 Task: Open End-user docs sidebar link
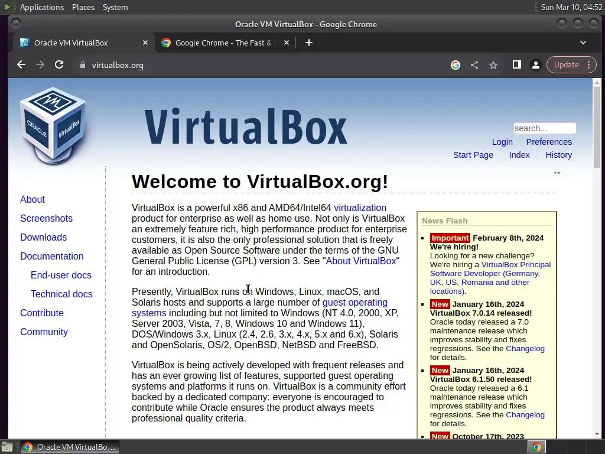point(61,275)
